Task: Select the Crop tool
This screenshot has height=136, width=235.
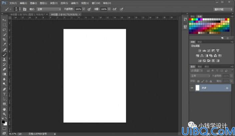Action: pyautogui.click(x=4, y=39)
